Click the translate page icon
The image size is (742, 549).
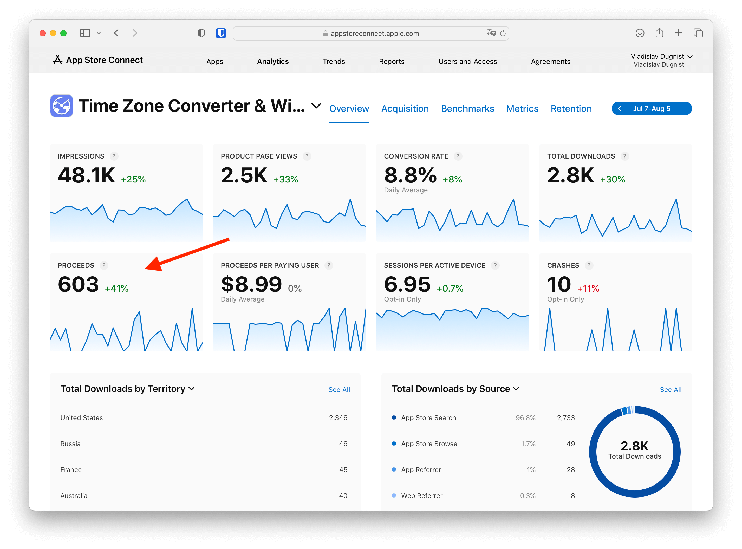[491, 33]
